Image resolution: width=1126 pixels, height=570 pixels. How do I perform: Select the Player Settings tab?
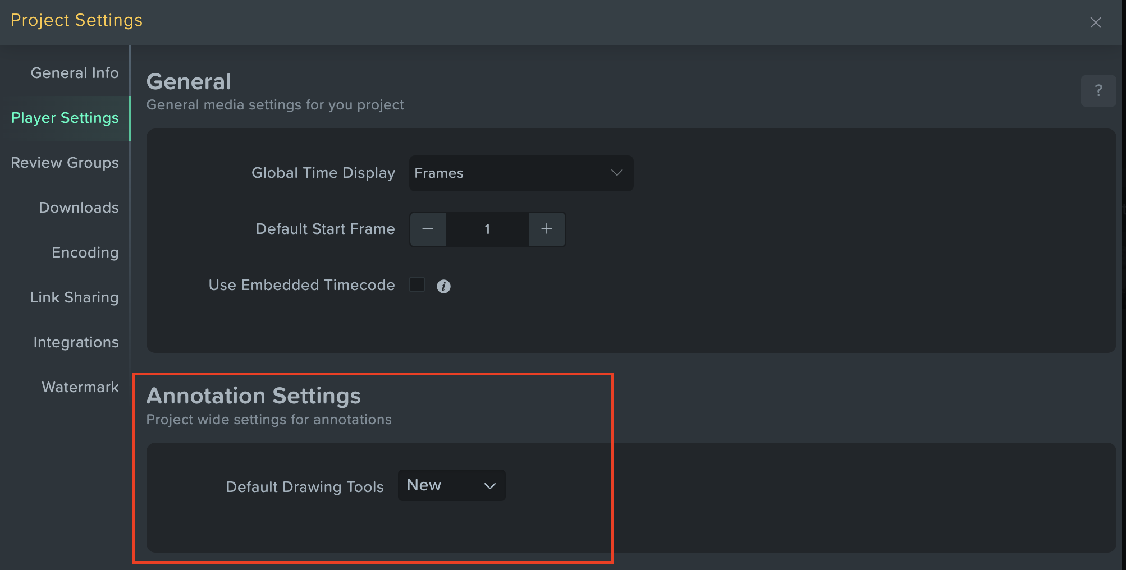(65, 118)
